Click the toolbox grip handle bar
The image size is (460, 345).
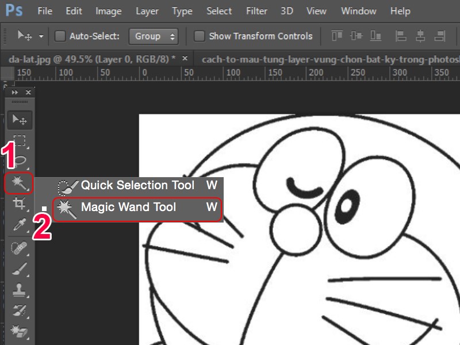[20, 102]
